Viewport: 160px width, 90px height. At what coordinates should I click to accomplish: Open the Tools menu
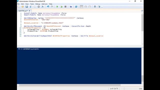coord(32,4)
